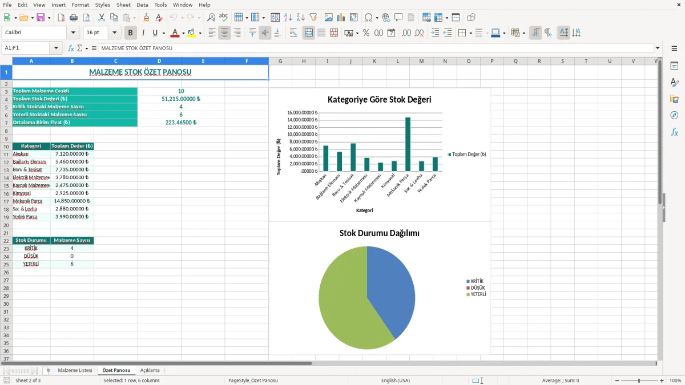Open Sidebar Styles panel icon
This screenshot has height=385, width=685.
(674, 83)
